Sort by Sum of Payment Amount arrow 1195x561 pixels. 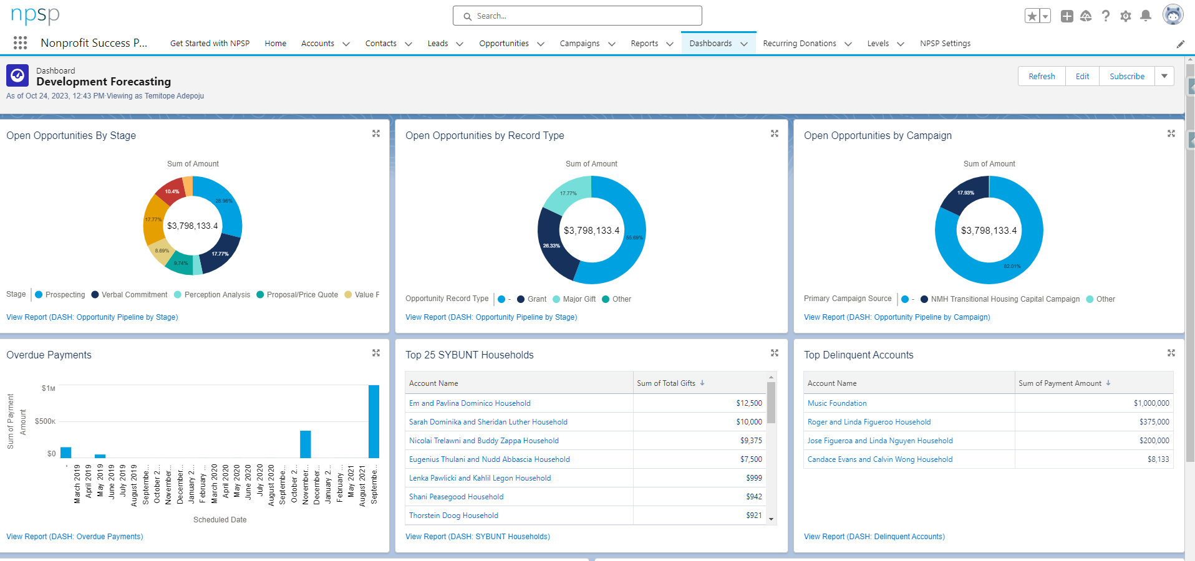[x=1108, y=383]
